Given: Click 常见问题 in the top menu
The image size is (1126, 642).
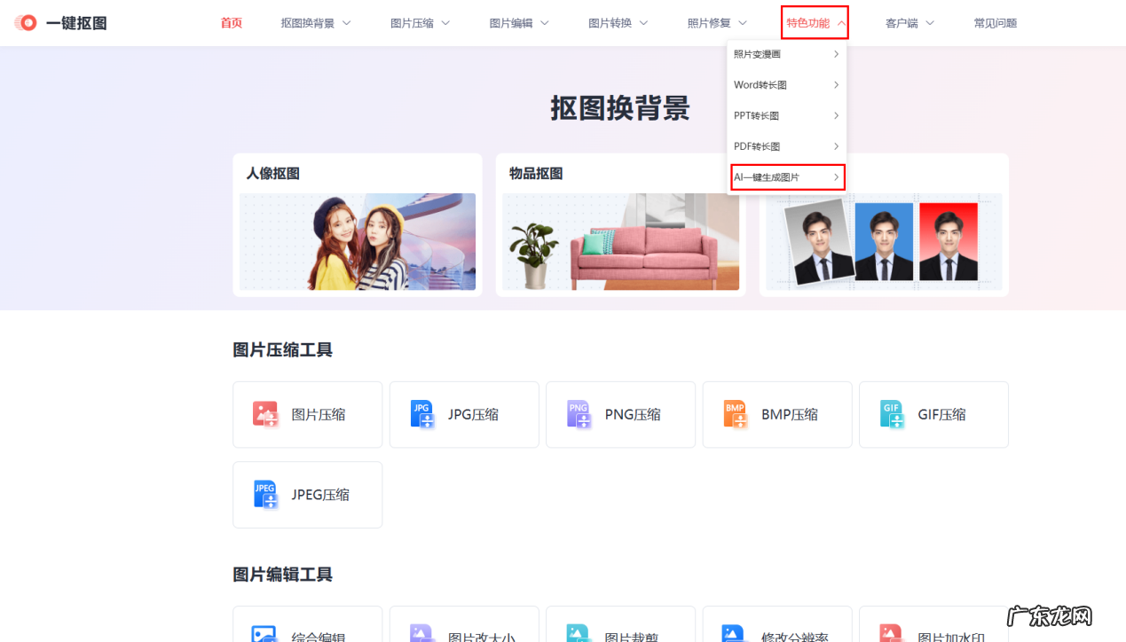Looking at the screenshot, I should (995, 22).
